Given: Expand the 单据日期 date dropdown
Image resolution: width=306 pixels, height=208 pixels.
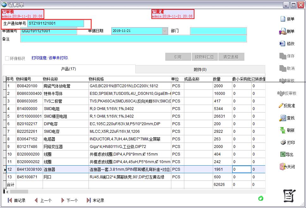Looking at the screenshot, I should click(x=165, y=31).
